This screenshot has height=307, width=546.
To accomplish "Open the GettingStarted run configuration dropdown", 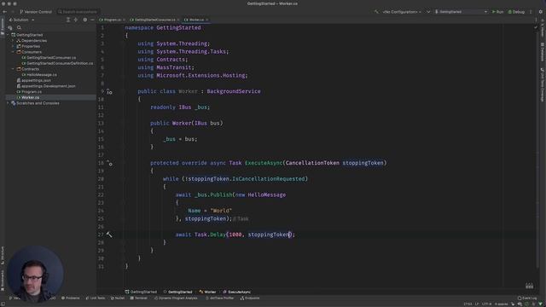I will coord(461,12).
